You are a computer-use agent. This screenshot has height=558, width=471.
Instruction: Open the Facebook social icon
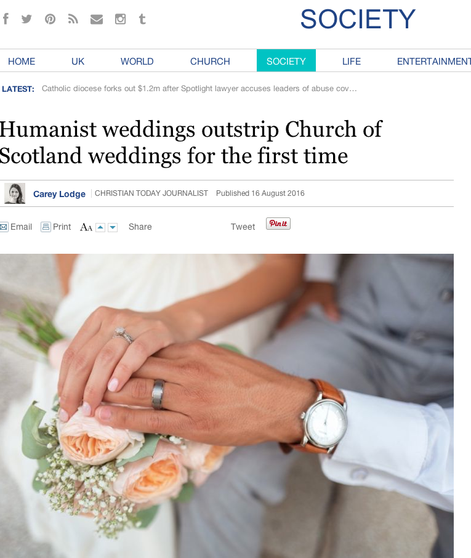(x=6, y=18)
